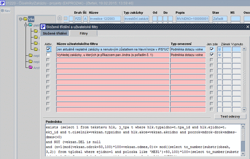The width and height of the screenshot is (250, 159).
Task: Switch to the Složené třídění tab
Action: pyautogui.click(x=55, y=33)
